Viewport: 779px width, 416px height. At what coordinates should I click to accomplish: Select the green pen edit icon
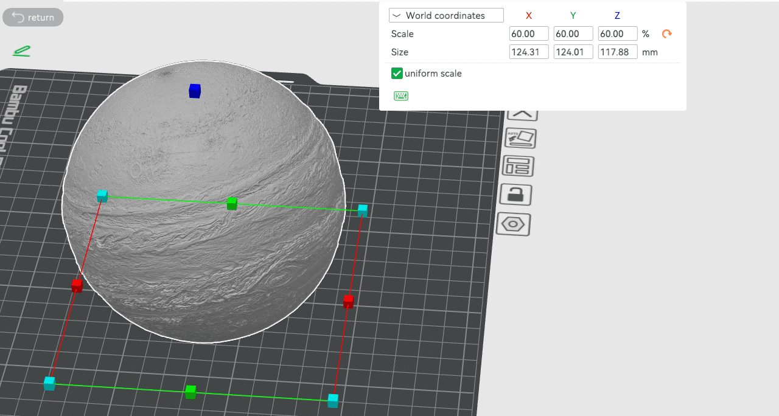coord(22,51)
